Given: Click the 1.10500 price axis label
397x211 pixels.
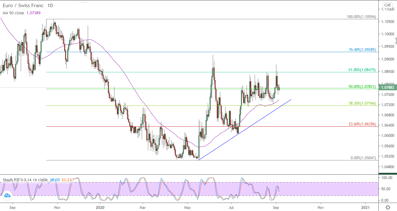Looking at the screenshot, I should (388, 21).
